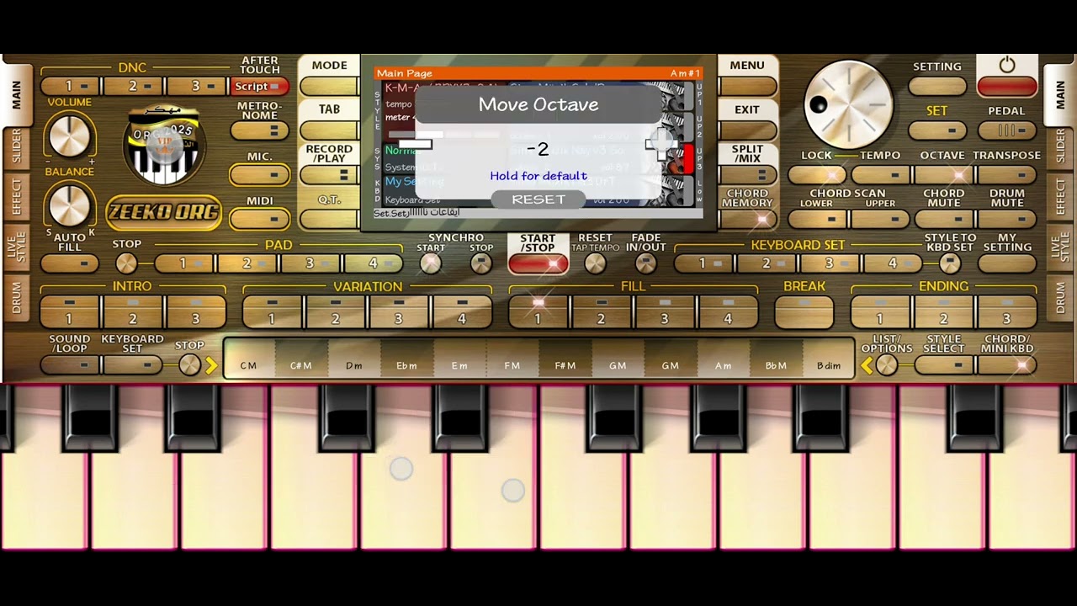Image resolution: width=1077 pixels, height=606 pixels.
Task: Select Ending button 2
Action: (x=943, y=311)
